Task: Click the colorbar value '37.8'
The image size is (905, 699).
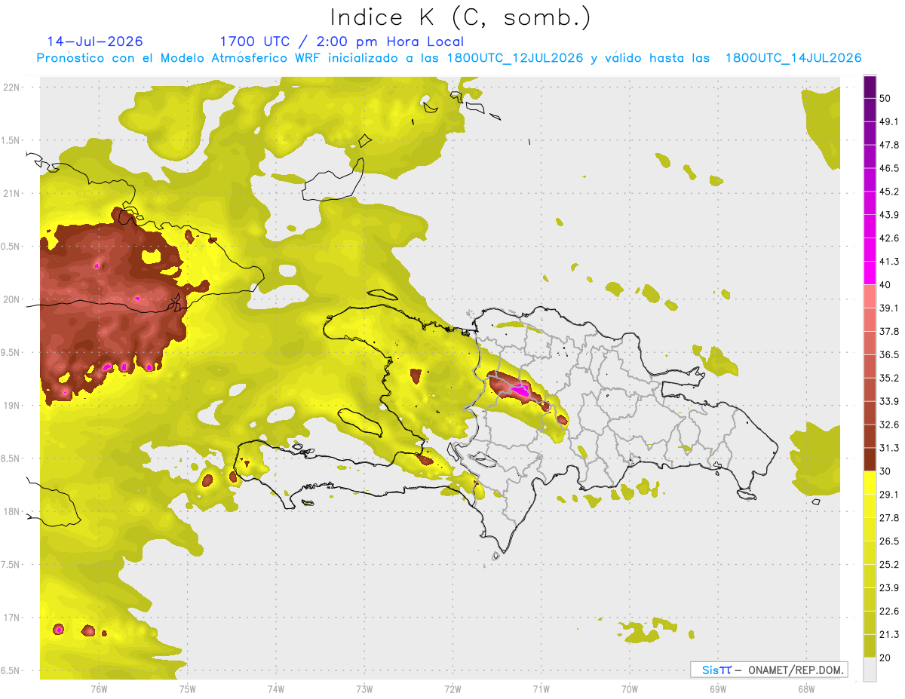Action: coord(889,331)
